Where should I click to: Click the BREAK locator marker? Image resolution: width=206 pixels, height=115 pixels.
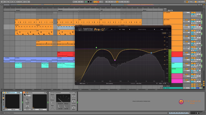pos(144,10)
